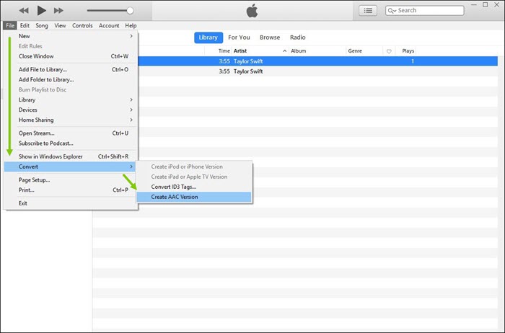Click the heart (love) column header
The image size is (505, 333).
(x=389, y=51)
